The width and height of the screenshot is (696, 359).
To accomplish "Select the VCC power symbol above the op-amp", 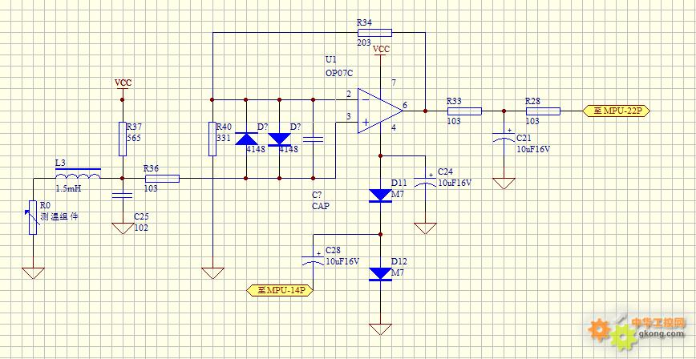I will click(381, 50).
